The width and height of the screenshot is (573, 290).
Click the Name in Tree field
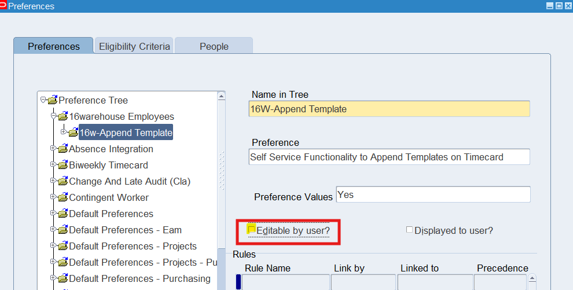[x=389, y=109]
